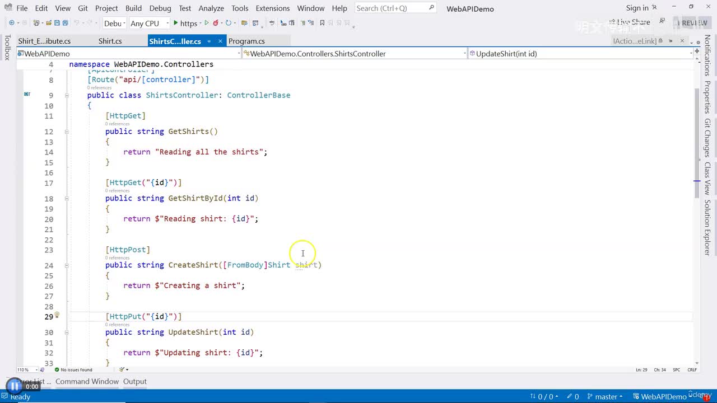Viewport: 717px width, 403px height.
Task: Click the New Project toolbar icon
Action: pos(36,23)
